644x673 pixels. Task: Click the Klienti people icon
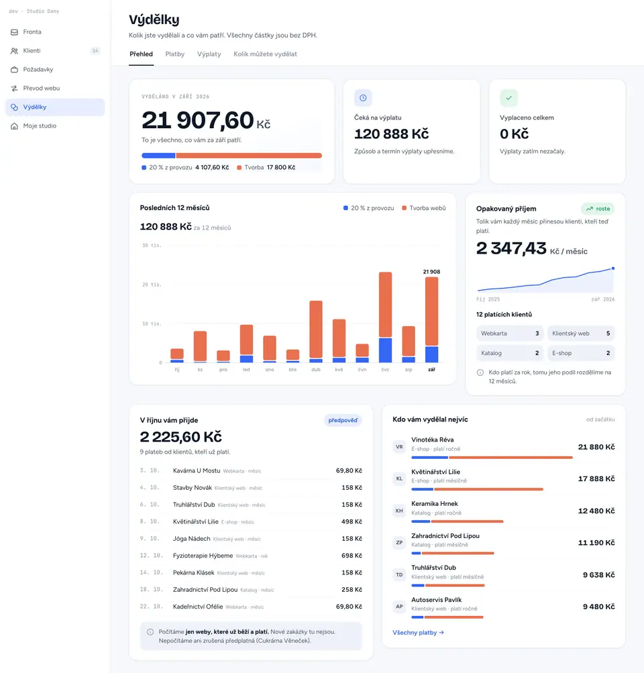pyautogui.click(x=14, y=51)
